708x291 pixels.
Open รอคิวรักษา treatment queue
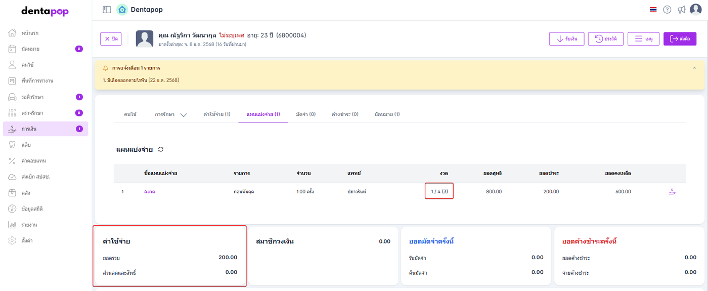point(46,97)
